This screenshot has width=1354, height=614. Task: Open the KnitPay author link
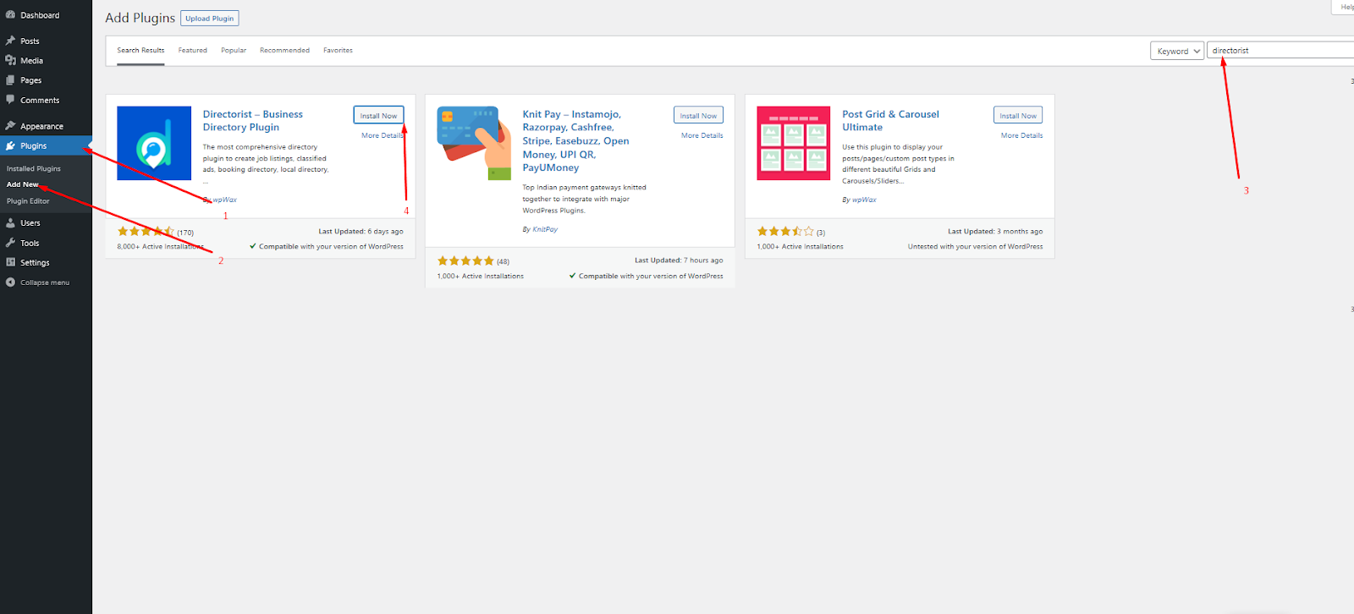tap(545, 229)
